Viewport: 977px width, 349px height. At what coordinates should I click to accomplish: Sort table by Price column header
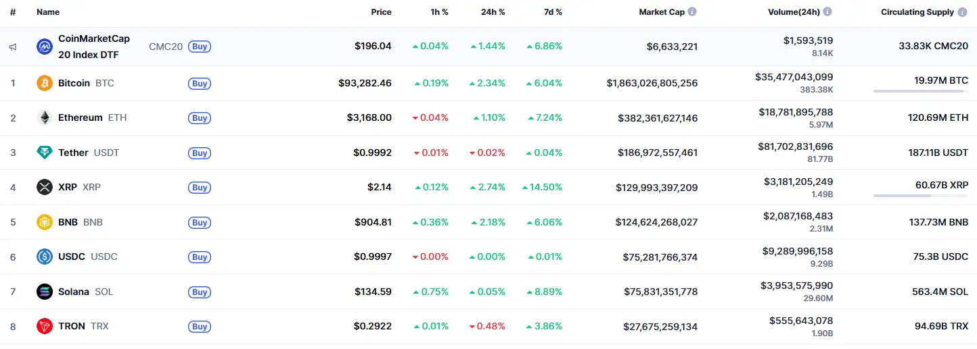pos(381,12)
